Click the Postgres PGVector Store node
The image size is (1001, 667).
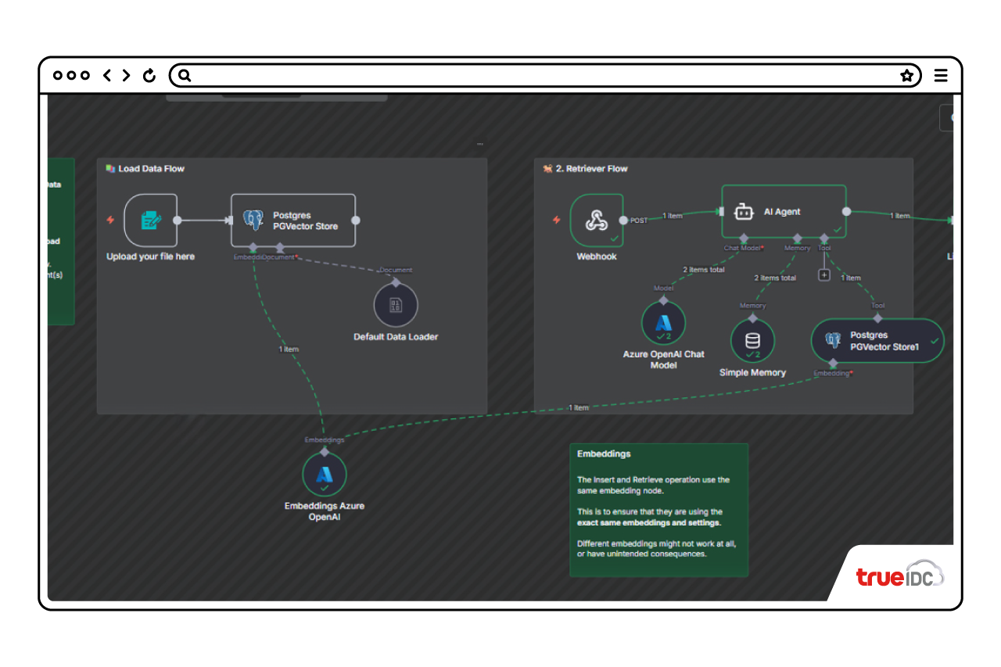pos(293,221)
